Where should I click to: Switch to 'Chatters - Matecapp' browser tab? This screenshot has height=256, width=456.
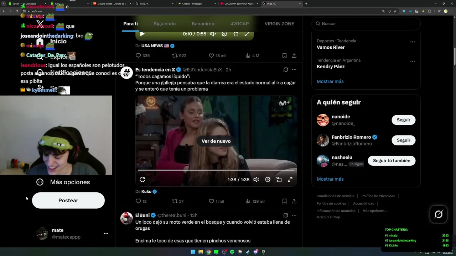coord(197,4)
